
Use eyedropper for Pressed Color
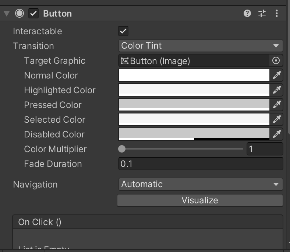click(277, 105)
